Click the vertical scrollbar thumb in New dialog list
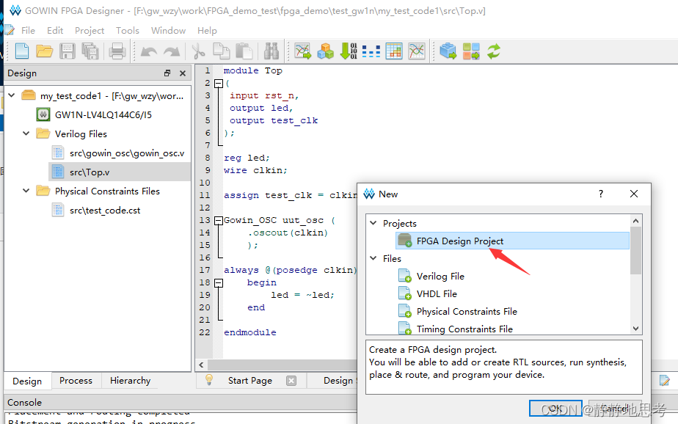The width and height of the screenshot is (678, 424). pyautogui.click(x=635, y=251)
